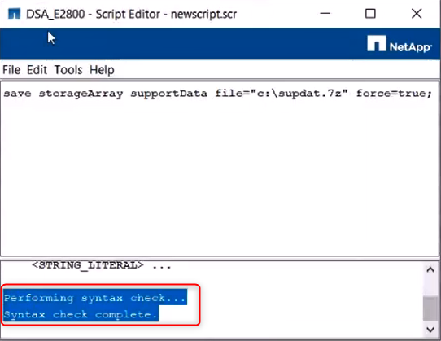Click the 'Syntax check complete.' output line
The image size is (441, 341).
click(x=81, y=314)
